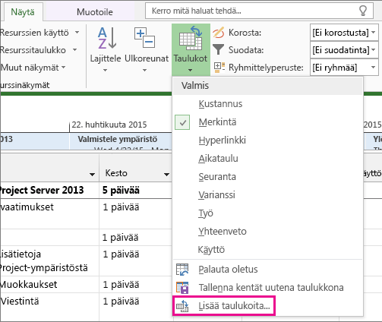Click the Korosta highlighter icon
Screen dimensions: 382x322
tap(219, 33)
